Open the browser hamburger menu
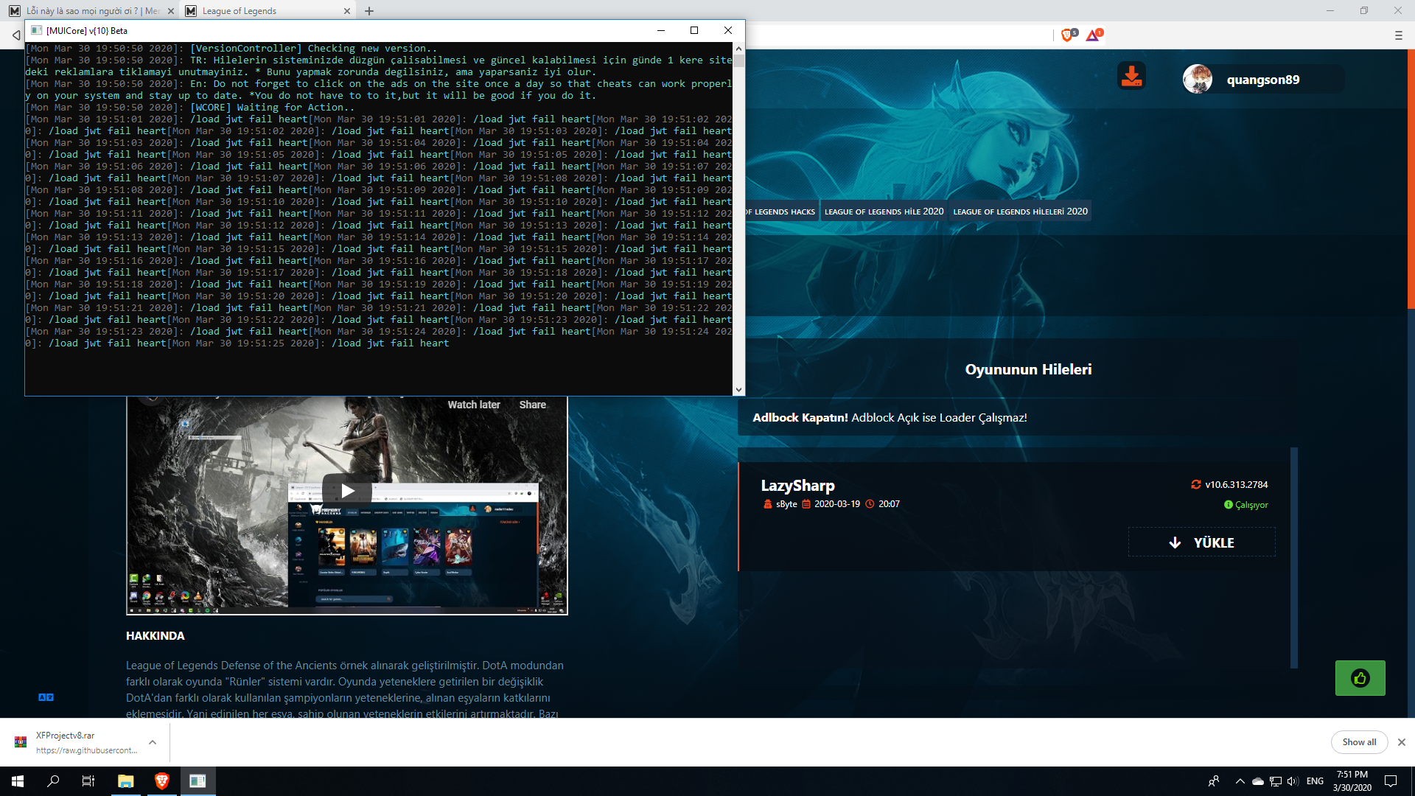Image resolution: width=1415 pixels, height=796 pixels. (1399, 35)
